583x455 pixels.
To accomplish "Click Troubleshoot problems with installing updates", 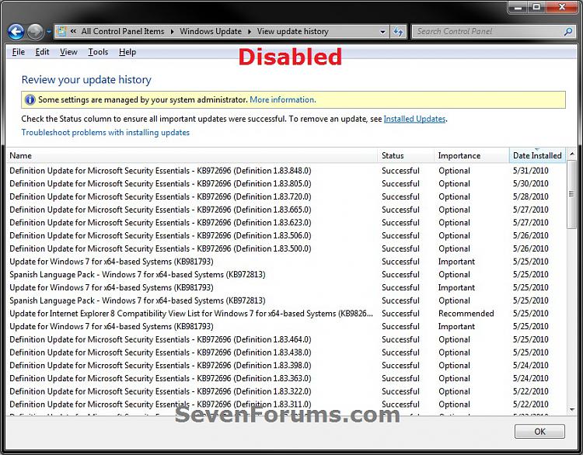I will click(x=105, y=132).
